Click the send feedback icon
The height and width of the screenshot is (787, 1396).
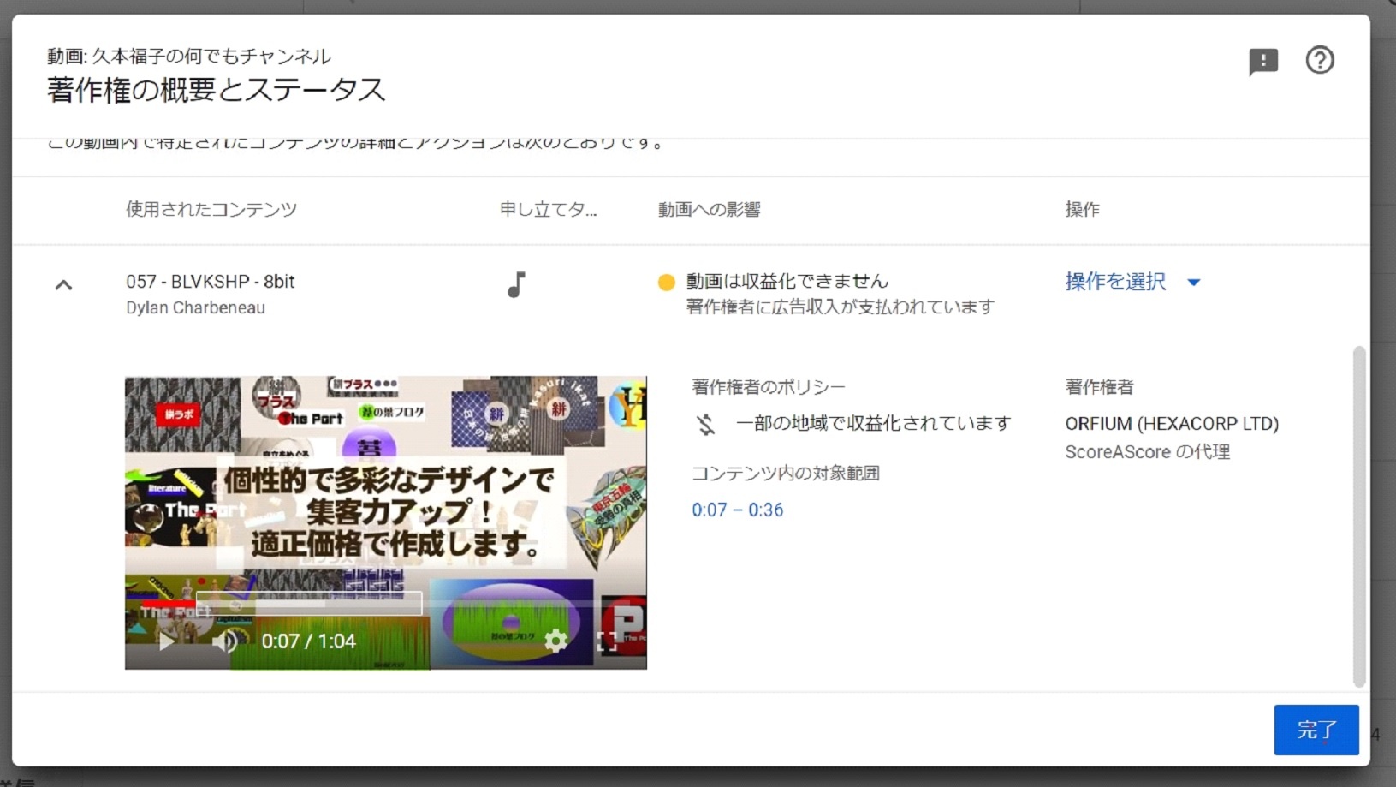(x=1262, y=61)
